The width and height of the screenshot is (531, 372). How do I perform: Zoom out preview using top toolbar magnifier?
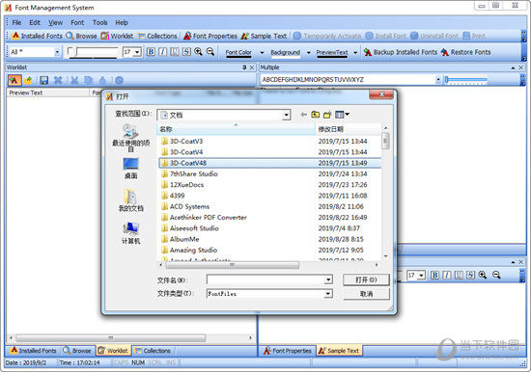tap(210, 52)
